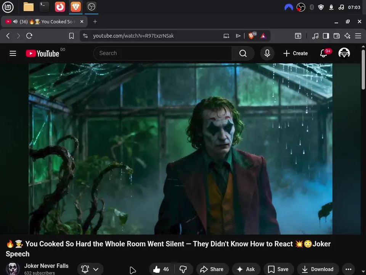The height and width of the screenshot is (275, 366).
Task: Click the share/send arrow in address bar
Action: 238,36
